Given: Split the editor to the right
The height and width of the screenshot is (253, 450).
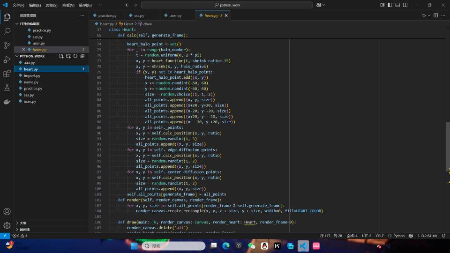Looking at the screenshot, I should pos(435,15).
